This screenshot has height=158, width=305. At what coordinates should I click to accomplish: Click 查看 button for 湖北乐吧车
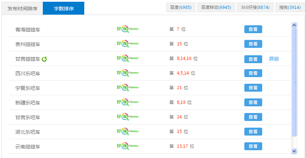[253, 132]
